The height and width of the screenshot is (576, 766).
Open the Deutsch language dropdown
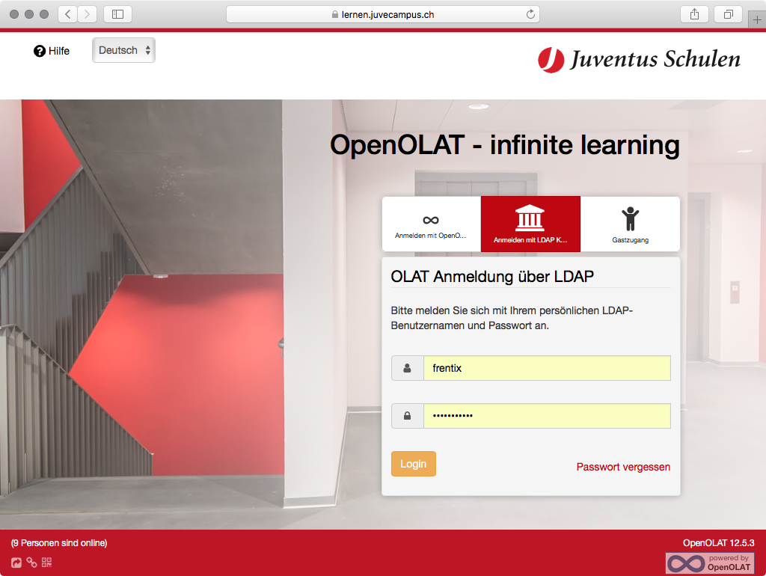click(123, 50)
